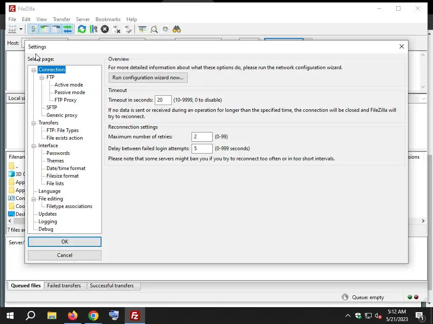Open Google Chrome from the taskbar
This screenshot has height=324, width=433.
click(93, 316)
